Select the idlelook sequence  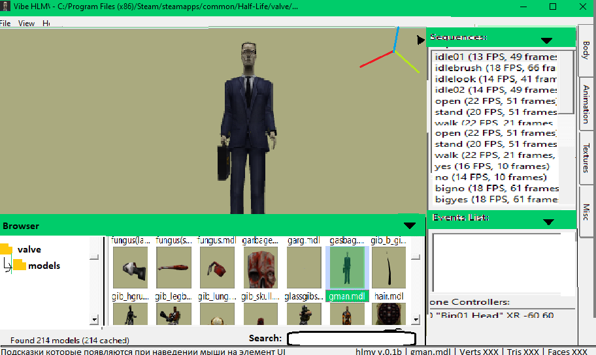495,79
